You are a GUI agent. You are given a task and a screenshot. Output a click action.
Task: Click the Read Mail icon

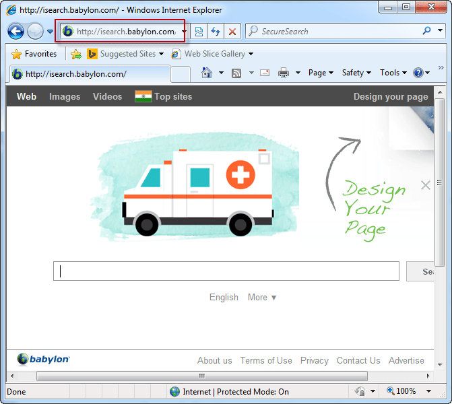265,73
